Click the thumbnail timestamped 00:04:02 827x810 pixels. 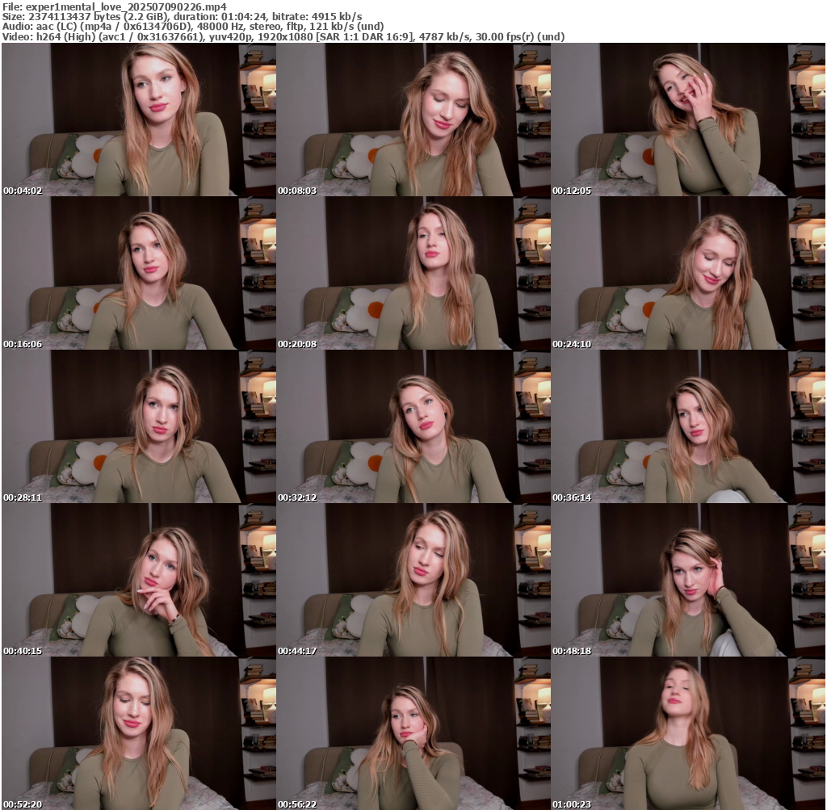pyautogui.click(x=139, y=120)
